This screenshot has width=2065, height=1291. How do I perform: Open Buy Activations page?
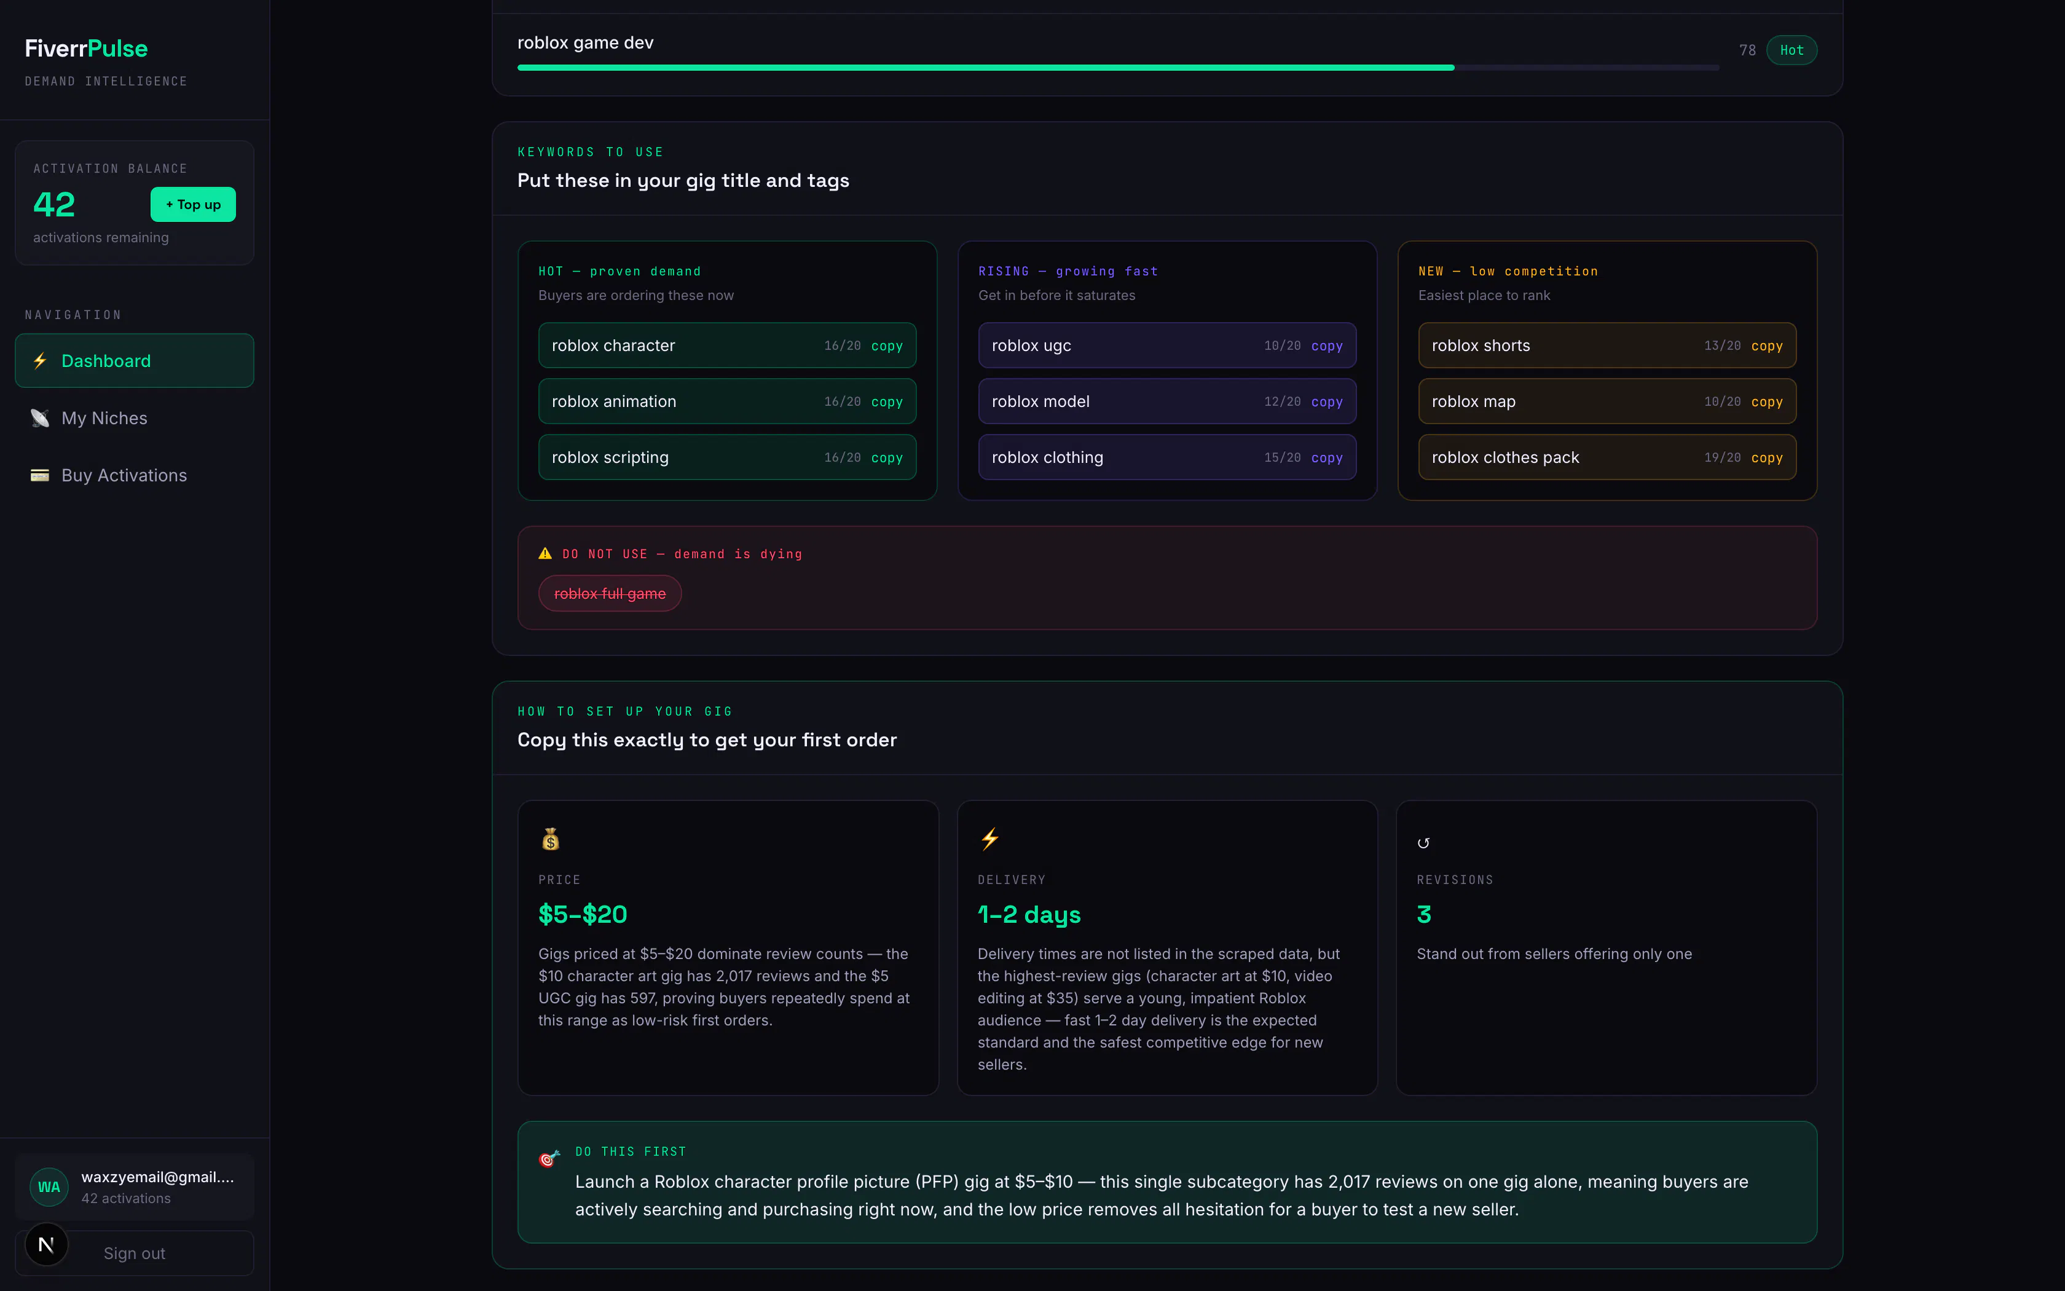(134, 475)
